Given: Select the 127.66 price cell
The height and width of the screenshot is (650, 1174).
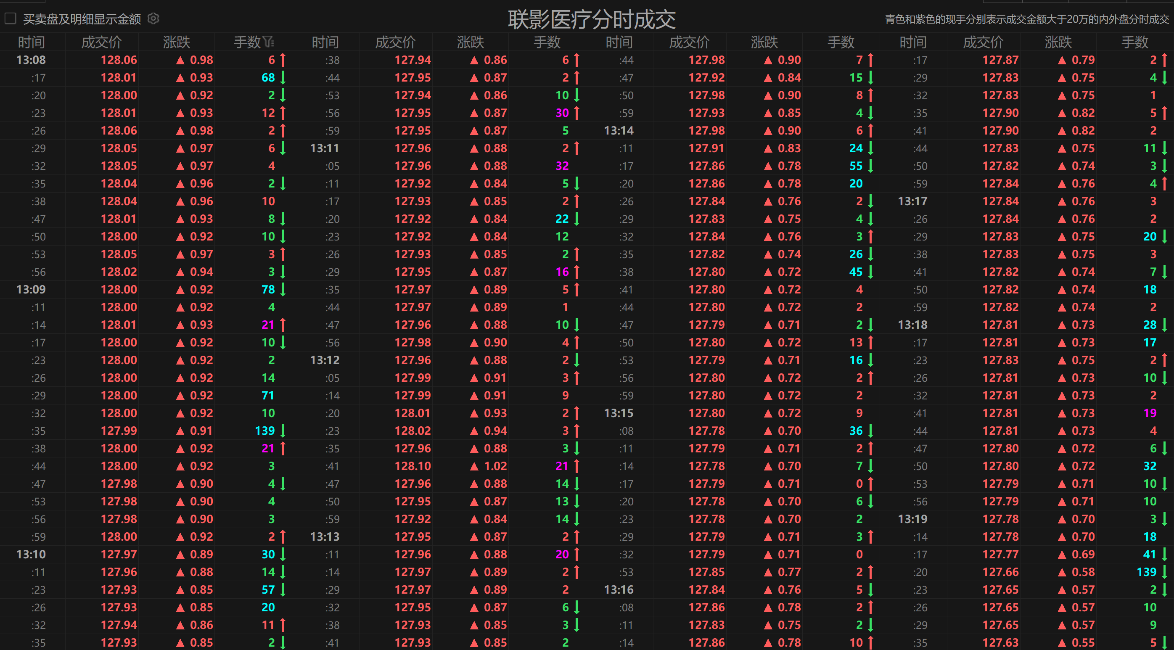Looking at the screenshot, I should 1000,572.
